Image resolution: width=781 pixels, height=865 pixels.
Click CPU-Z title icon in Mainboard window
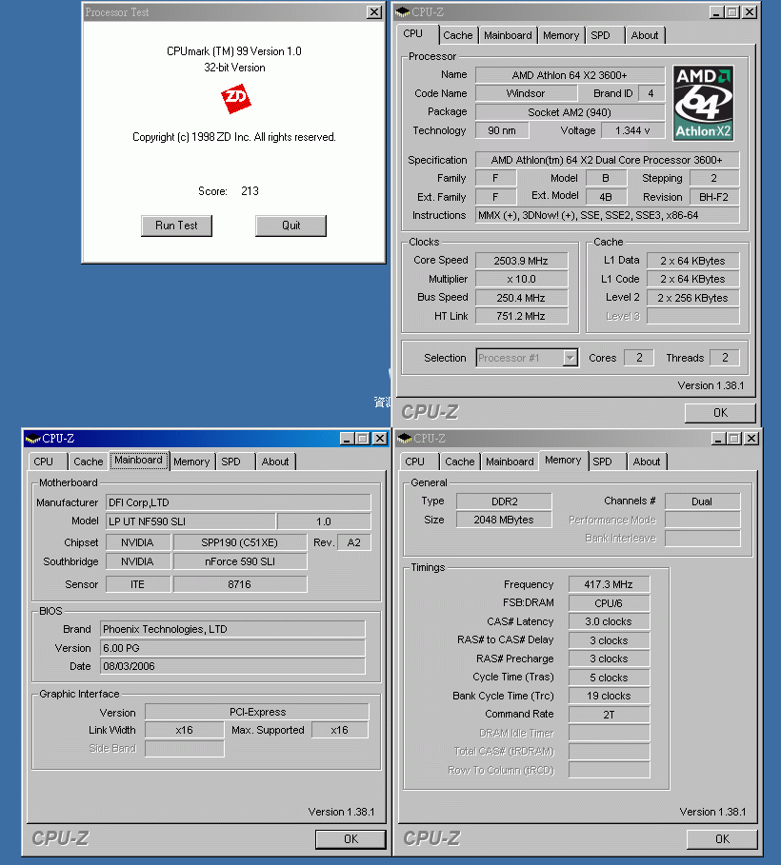33,439
